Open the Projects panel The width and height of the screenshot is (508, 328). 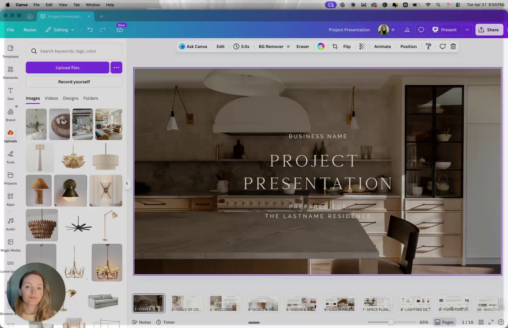(x=10, y=179)
